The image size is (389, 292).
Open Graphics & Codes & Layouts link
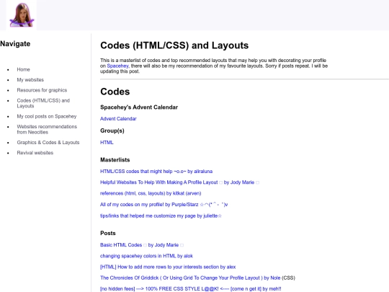click(48, 143)
